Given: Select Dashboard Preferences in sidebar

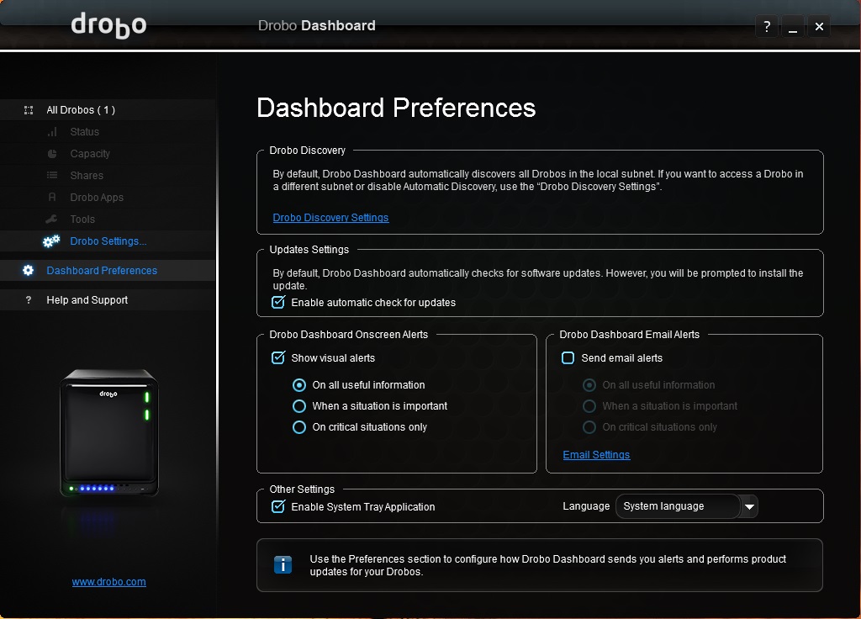Looking at the screenshot, I should coord(108,270).
